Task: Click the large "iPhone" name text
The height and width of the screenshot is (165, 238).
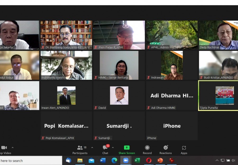Action: pos(172,126)
